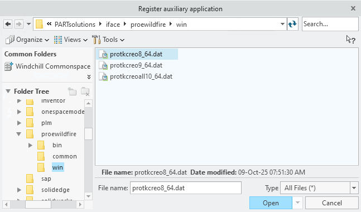Select file protkcreo9_64.dat in list

(136, 66)
